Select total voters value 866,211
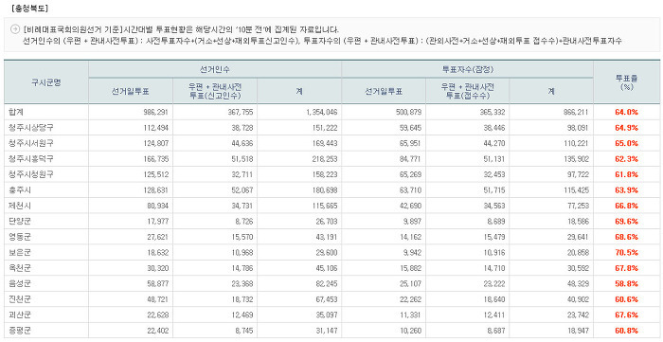The image size is (663, 342). click(x=576, y=113)
